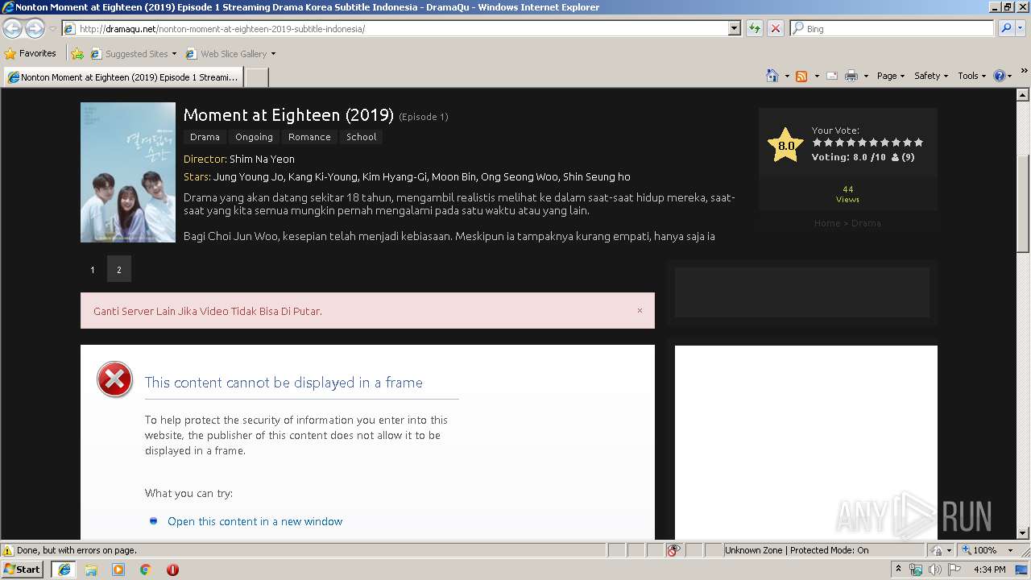Viewport: 1031px width, 580px height.
Task: Click the Add to Favorites Bar icon
Action: click(77, 54)
